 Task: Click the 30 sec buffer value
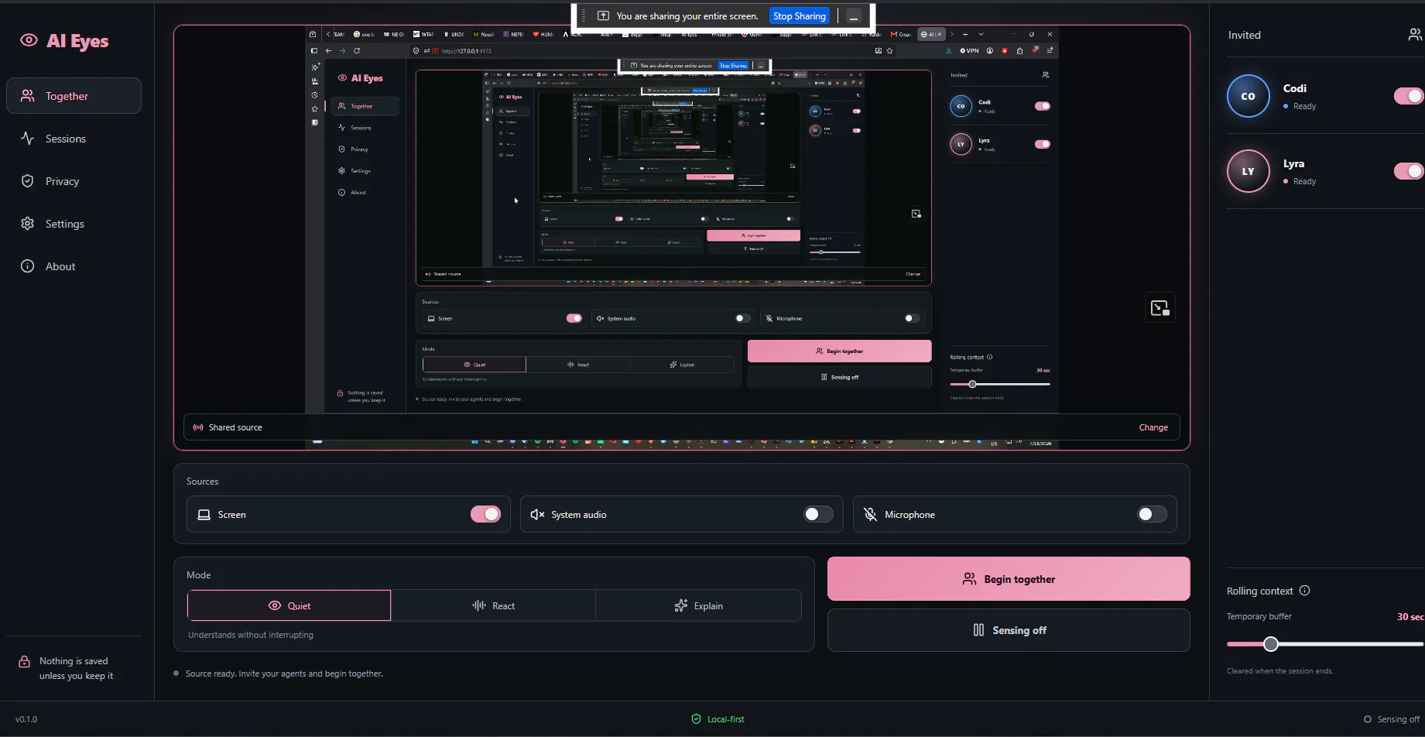1410,617
